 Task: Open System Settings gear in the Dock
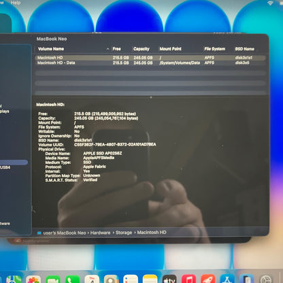pos(266,280)
